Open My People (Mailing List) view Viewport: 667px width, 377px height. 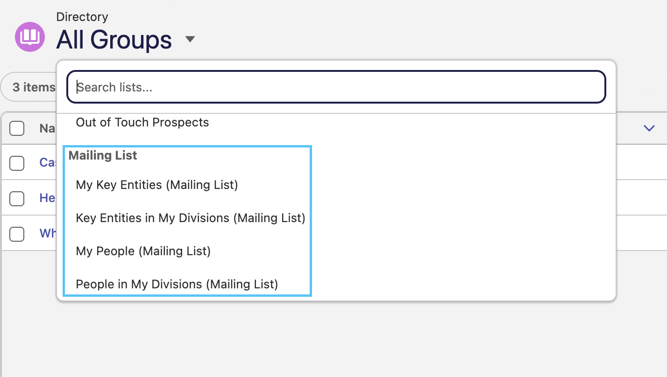143,251
